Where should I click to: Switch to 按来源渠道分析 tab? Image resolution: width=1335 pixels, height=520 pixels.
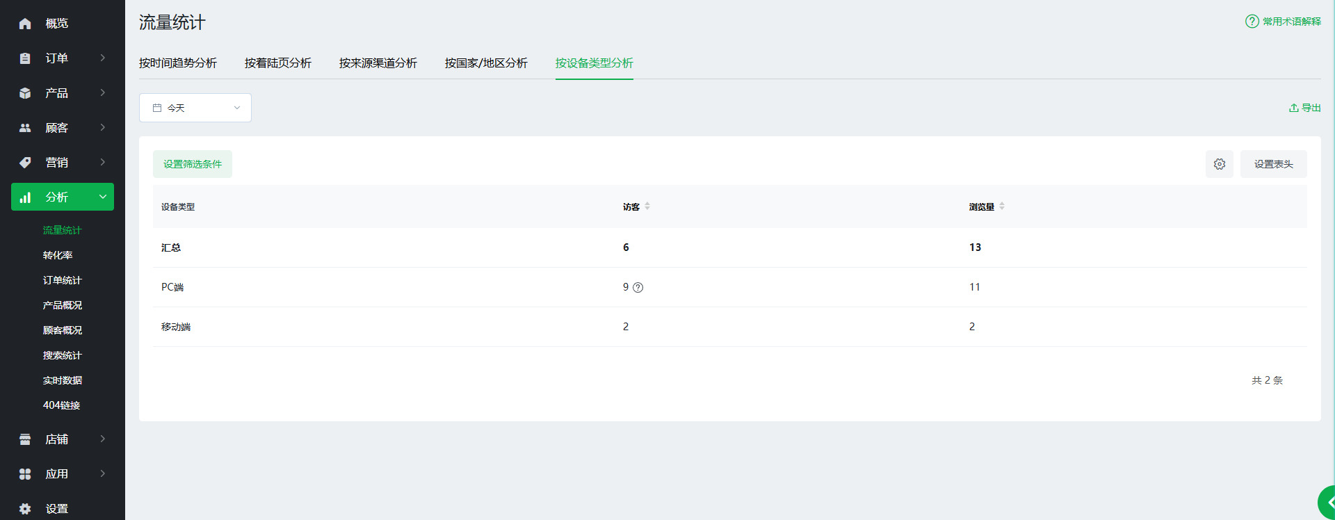(x=378, y=63)
